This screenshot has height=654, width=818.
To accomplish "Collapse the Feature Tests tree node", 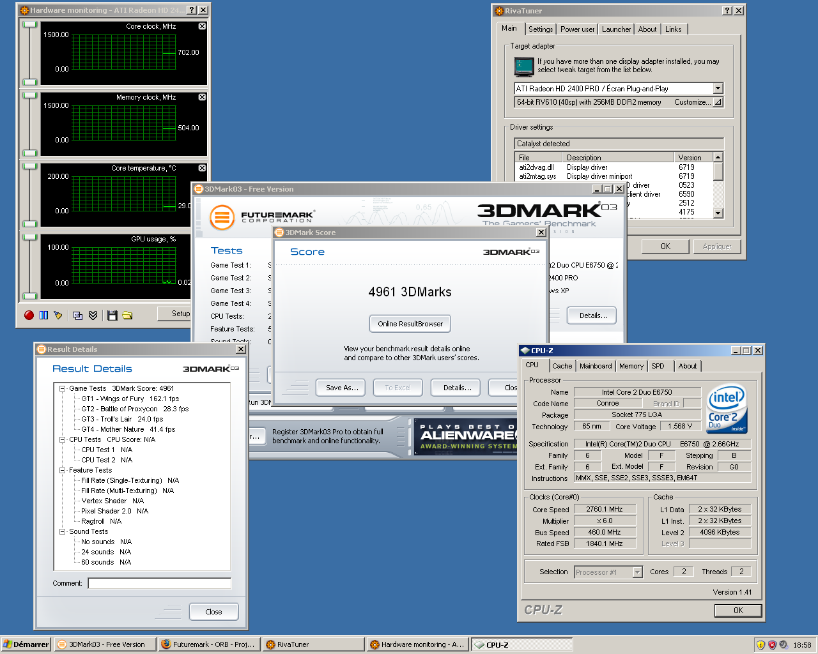I will [x=63, y=470].
